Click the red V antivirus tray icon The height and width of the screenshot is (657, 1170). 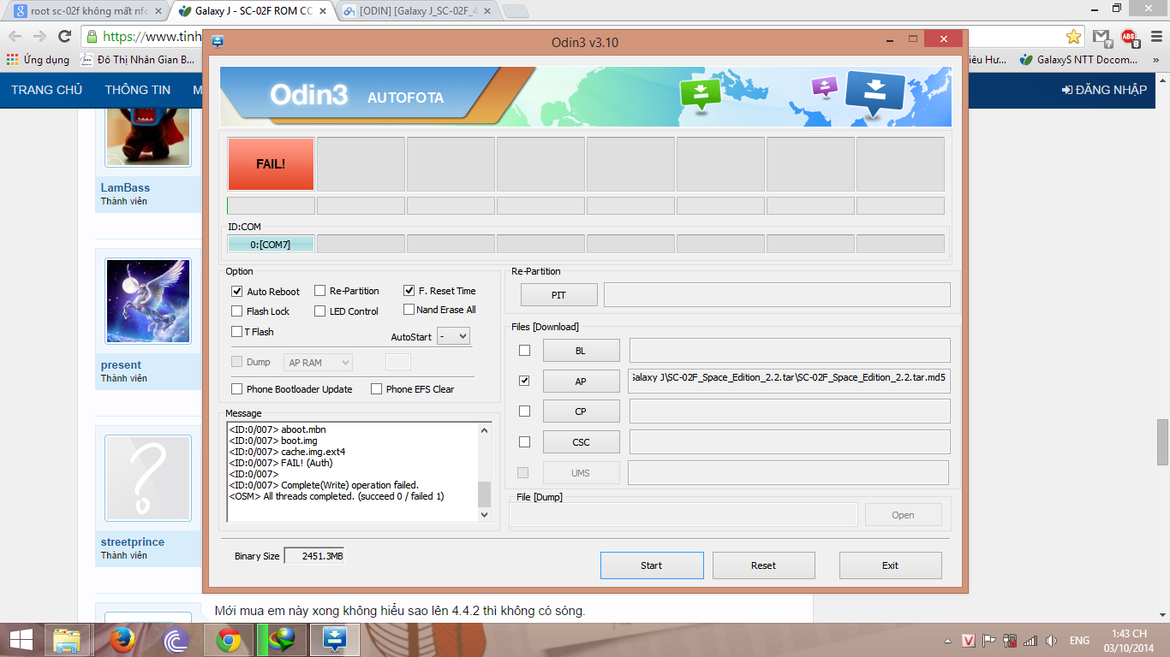coord(969,641)
